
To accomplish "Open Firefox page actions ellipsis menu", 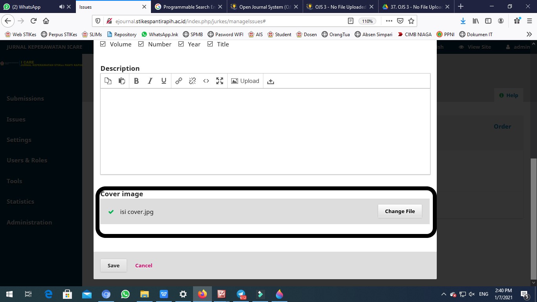I will tap(389, 21).
